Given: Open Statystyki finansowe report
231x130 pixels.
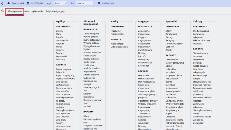Looking at the screenshot, I should tap(93, 126).
